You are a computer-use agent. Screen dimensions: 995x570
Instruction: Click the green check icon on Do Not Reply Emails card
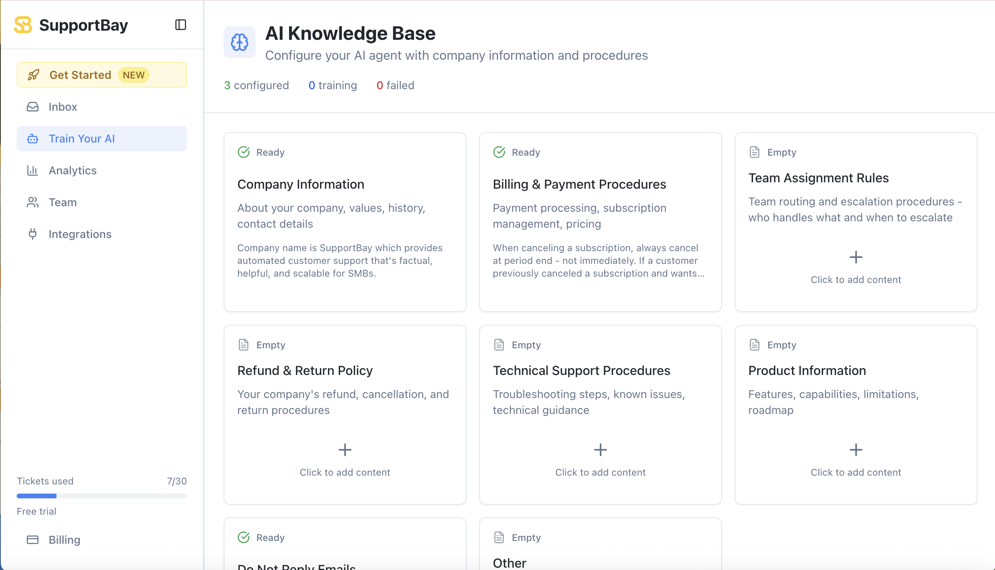pyautogui.click(x=244, y=537)
